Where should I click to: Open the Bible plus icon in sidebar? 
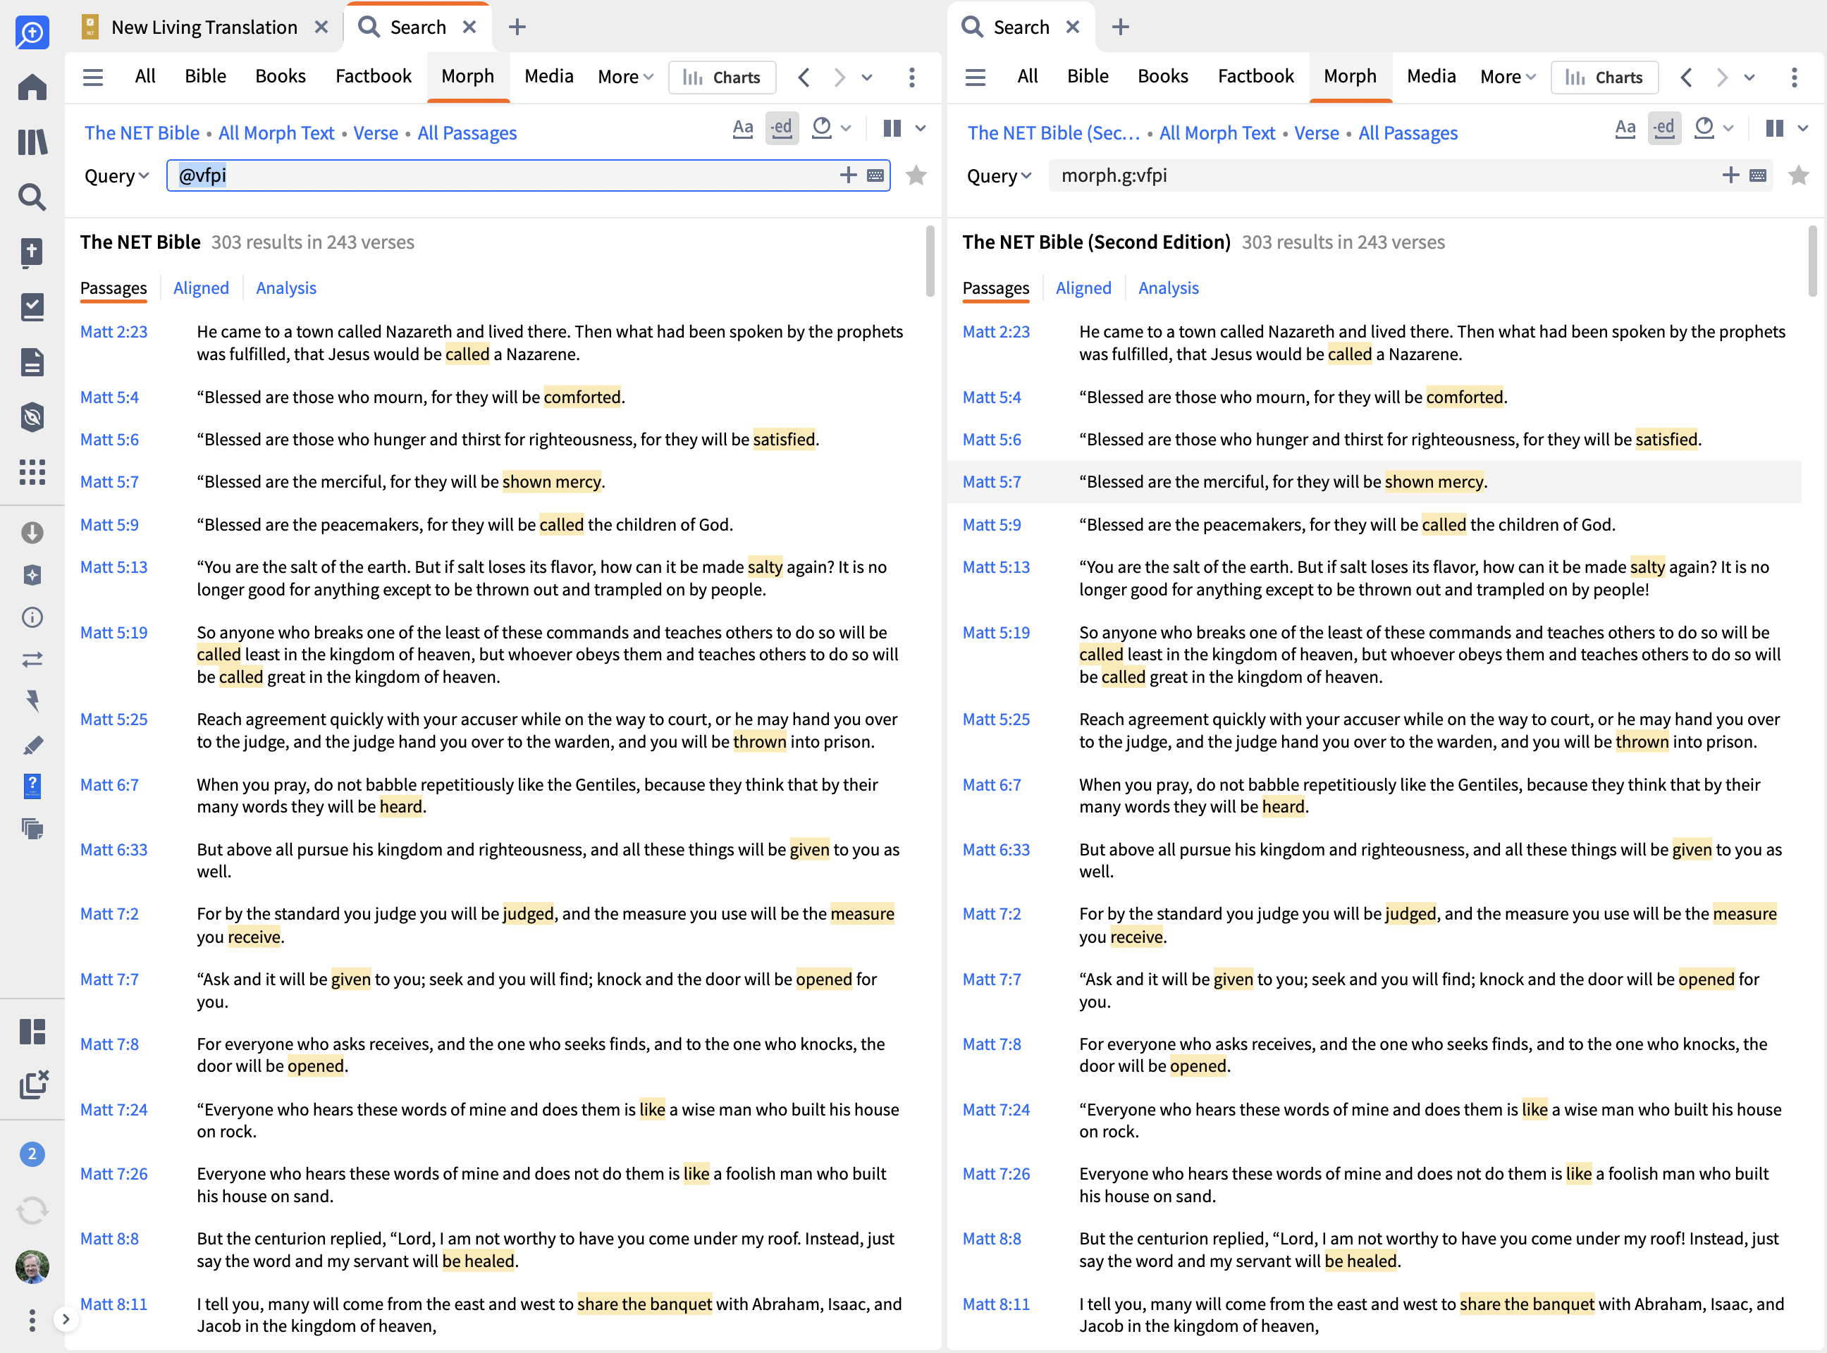[32, 252]
